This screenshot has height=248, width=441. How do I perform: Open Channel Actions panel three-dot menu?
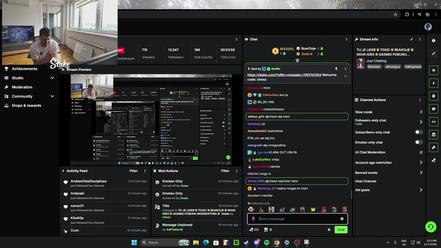420,100
